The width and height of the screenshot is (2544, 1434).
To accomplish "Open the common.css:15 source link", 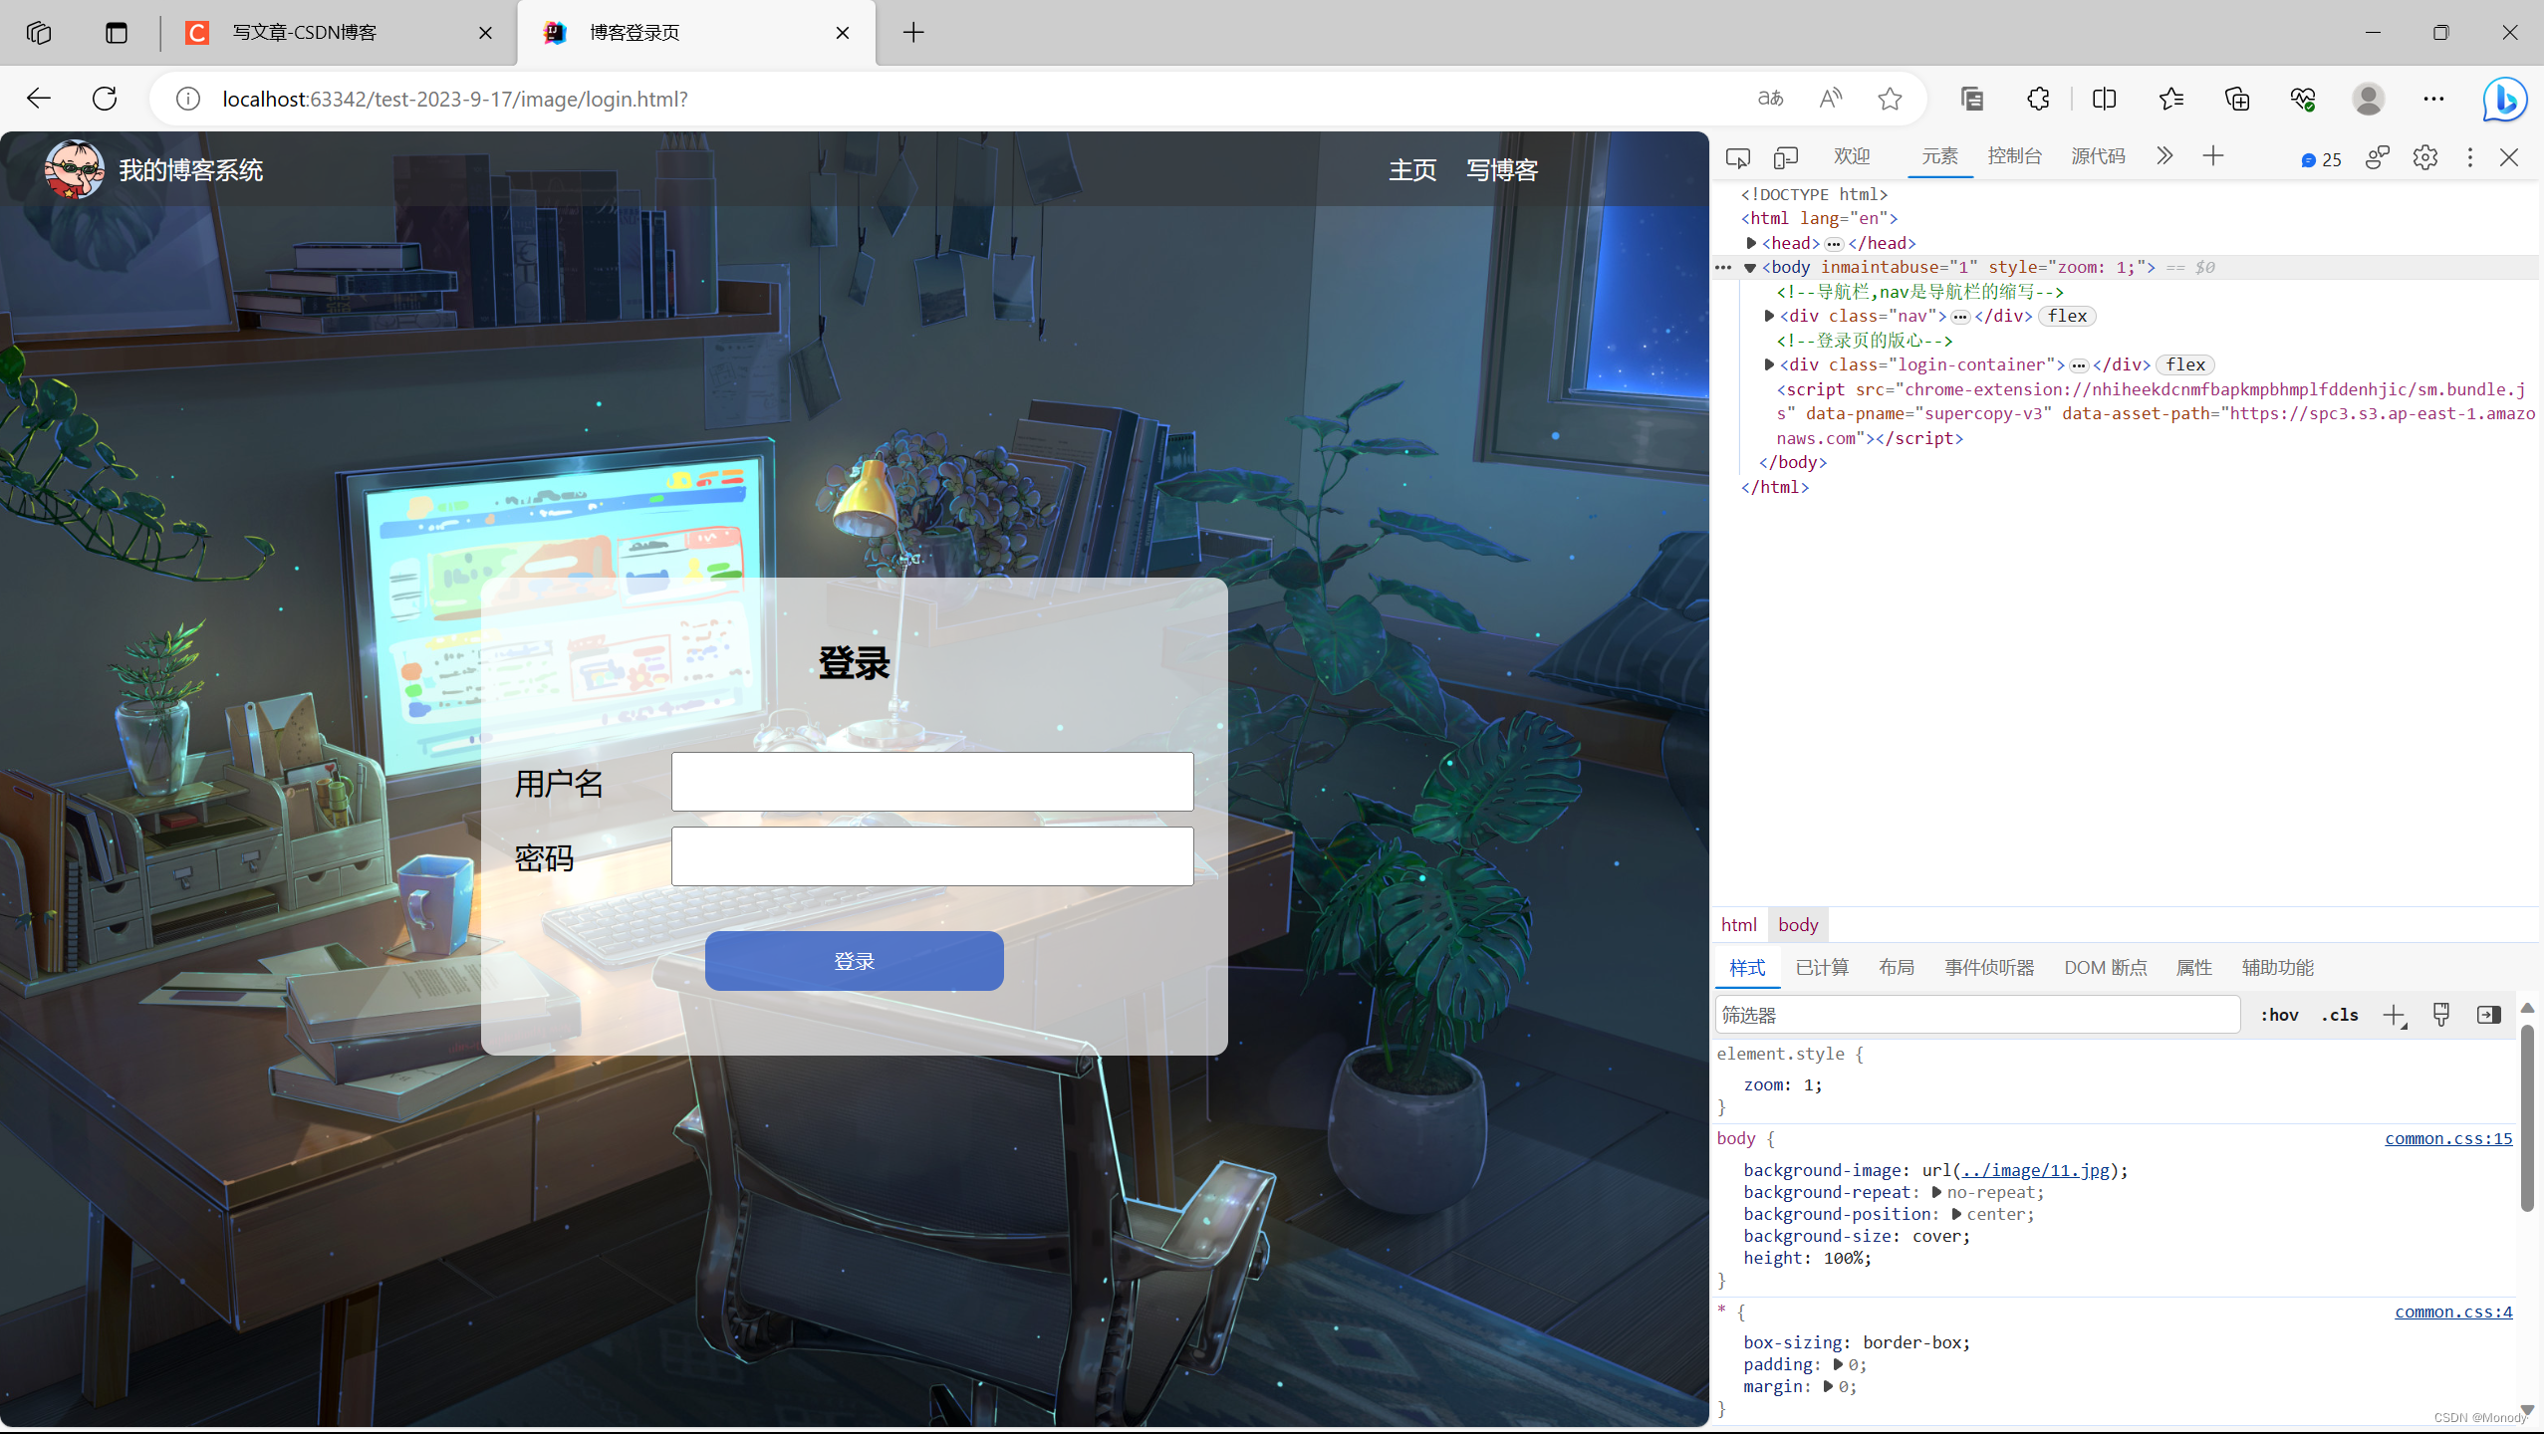I will coord(2448,1138).
